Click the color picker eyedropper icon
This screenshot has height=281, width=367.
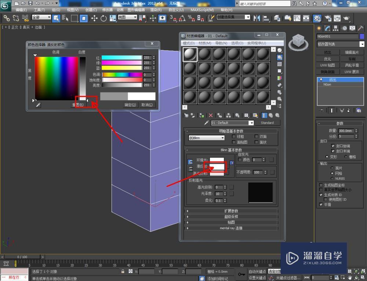click(38, 105)
